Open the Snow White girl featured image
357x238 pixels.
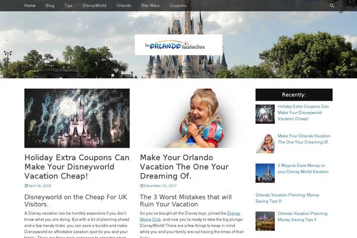coord(192,118)
